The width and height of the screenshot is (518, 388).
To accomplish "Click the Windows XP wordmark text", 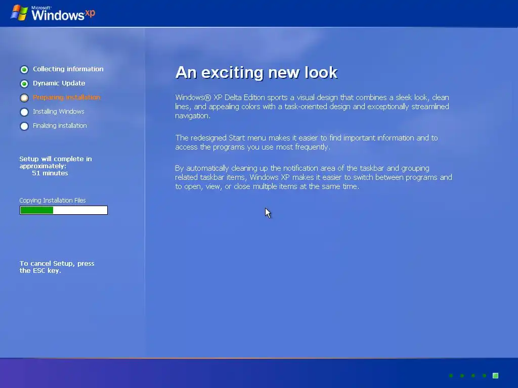I will tap(63, 14).
